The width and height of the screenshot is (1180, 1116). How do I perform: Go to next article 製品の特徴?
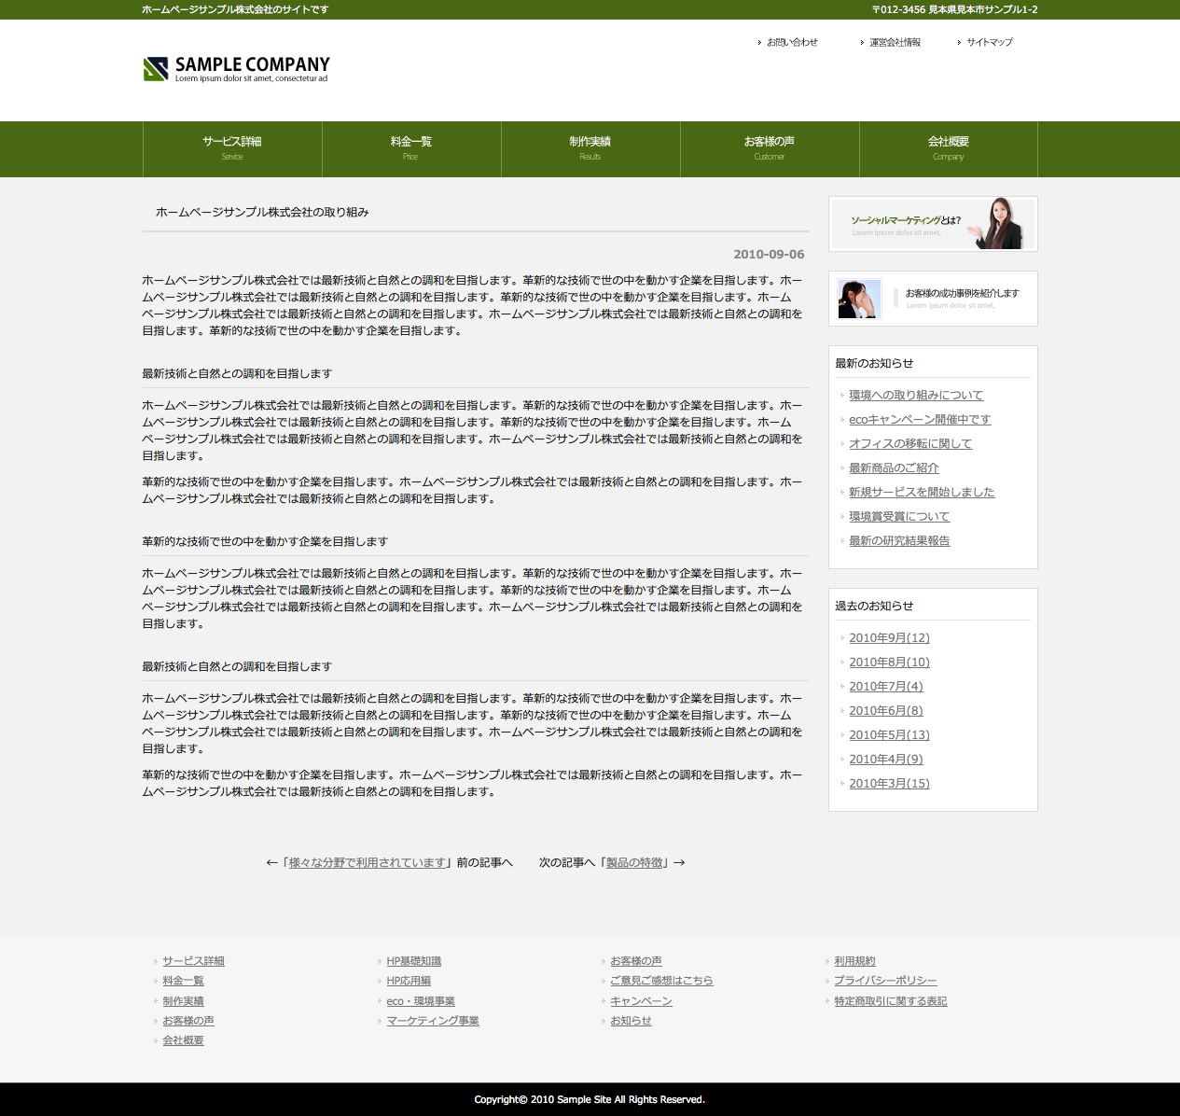tap(634, 862)
